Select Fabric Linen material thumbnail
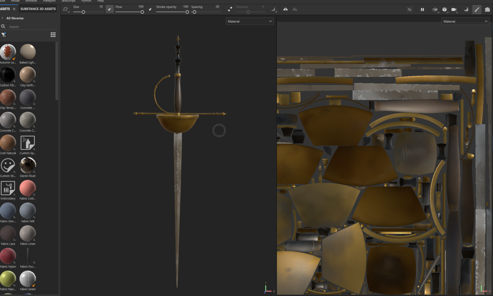The width and height of the screenshot is (493, 296). (x=28, y=233)
